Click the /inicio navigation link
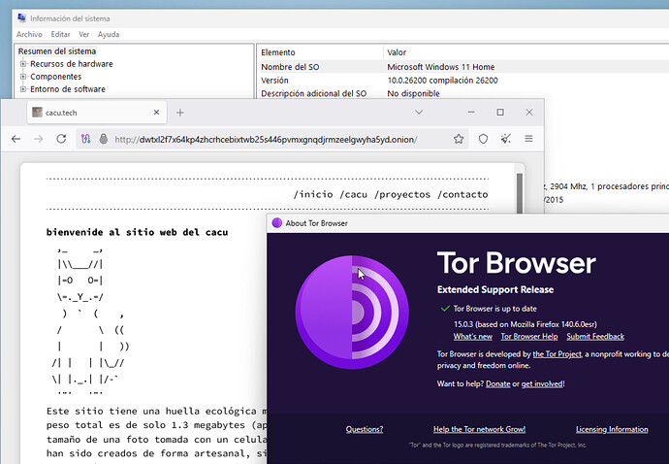Image resolution: width=669 pixels, height=464 pixels. coord(313,194)
